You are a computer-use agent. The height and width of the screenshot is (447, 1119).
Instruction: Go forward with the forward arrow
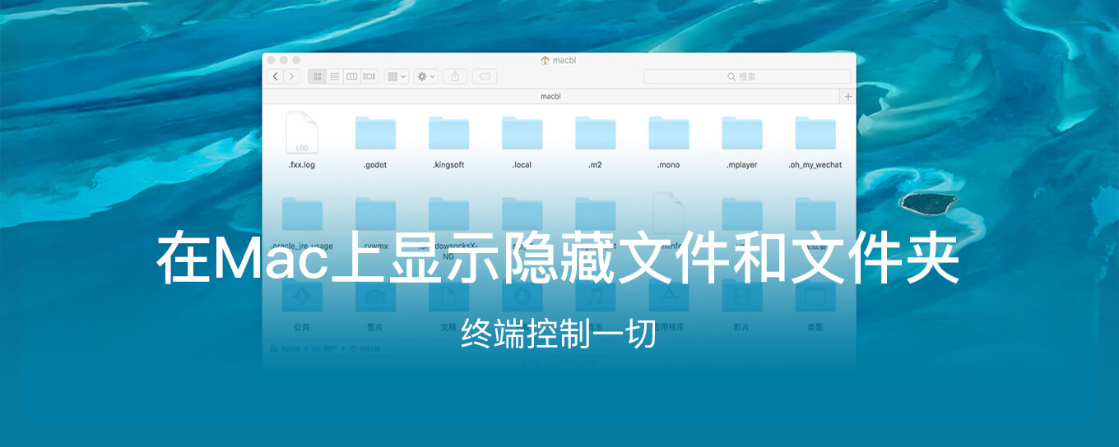pyautogui.click(x=290, y=76)
